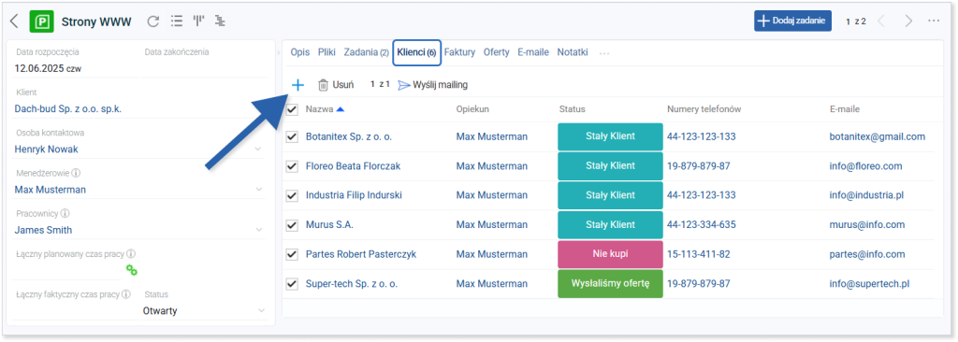
Task: Switch to the Oferty tab
Action: coord(496,52)
